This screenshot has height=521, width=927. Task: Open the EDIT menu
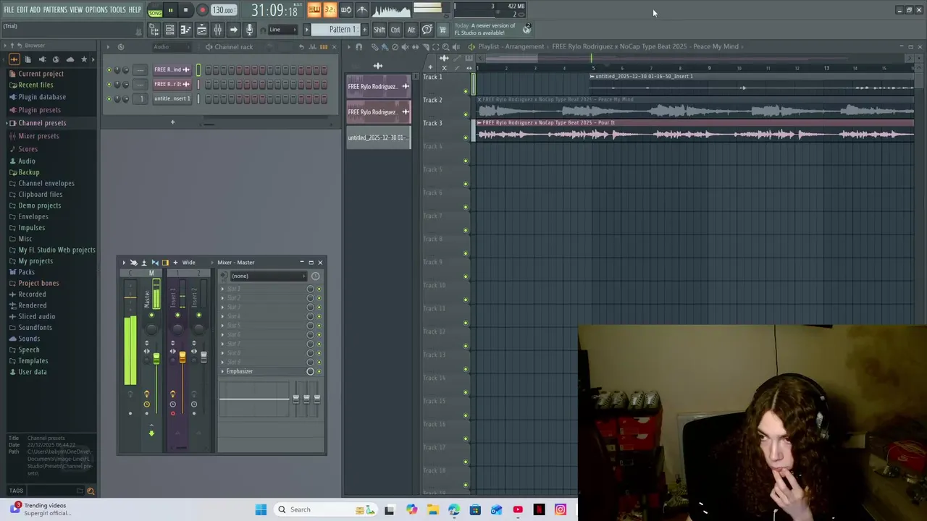(x=22, y=9)
